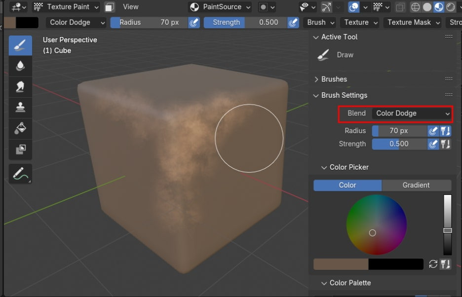Toggle radius pressure in Brush Settings
The width and height of the screenshot is (462, 297).
coord(433,131)
